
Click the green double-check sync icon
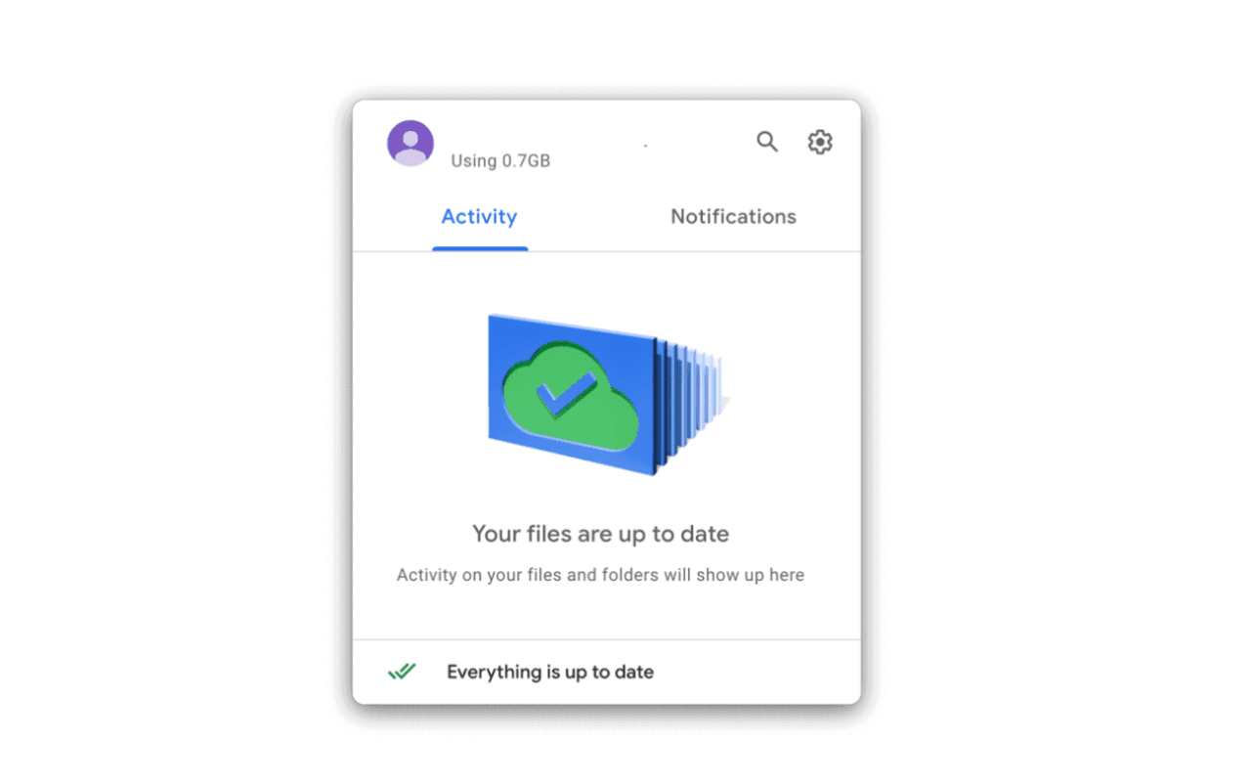(402, 672)
